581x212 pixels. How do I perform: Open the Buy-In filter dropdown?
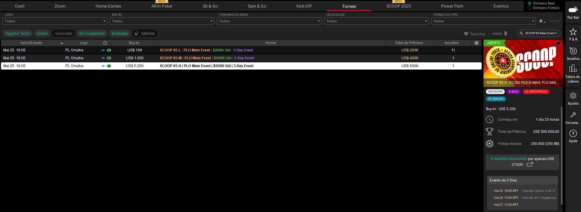pos(162,21)
